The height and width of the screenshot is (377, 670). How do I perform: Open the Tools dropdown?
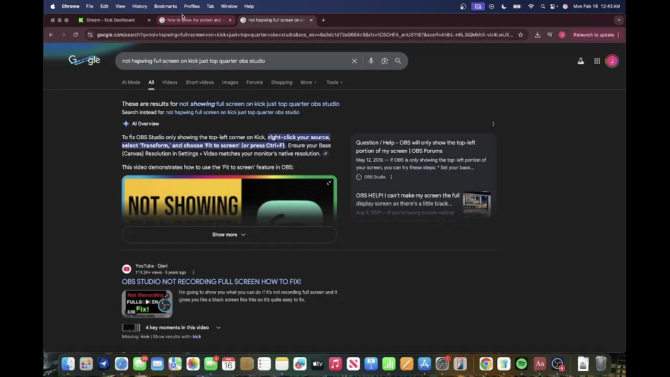point(334,82)
